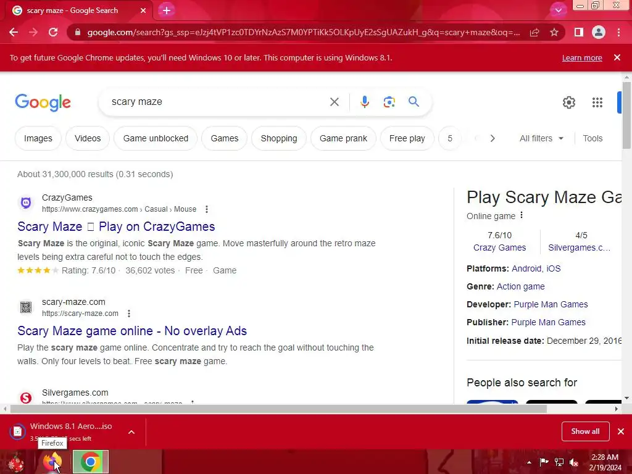Start a voice search with microphone
The image size is (632, 474).
(x=364, y=102)
